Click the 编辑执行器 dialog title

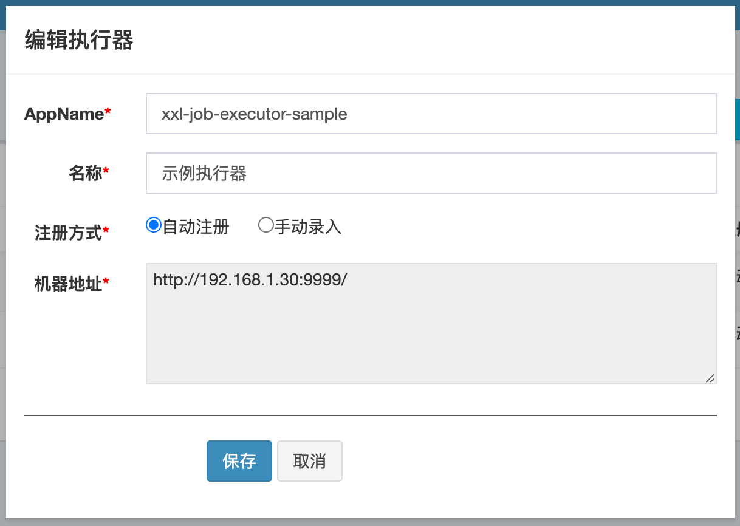79,41
